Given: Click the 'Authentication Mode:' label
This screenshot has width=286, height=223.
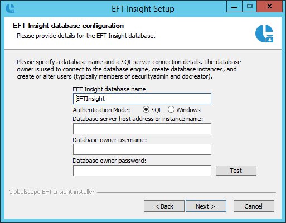Looking at the screenshot, I should (x=101, y=110).
